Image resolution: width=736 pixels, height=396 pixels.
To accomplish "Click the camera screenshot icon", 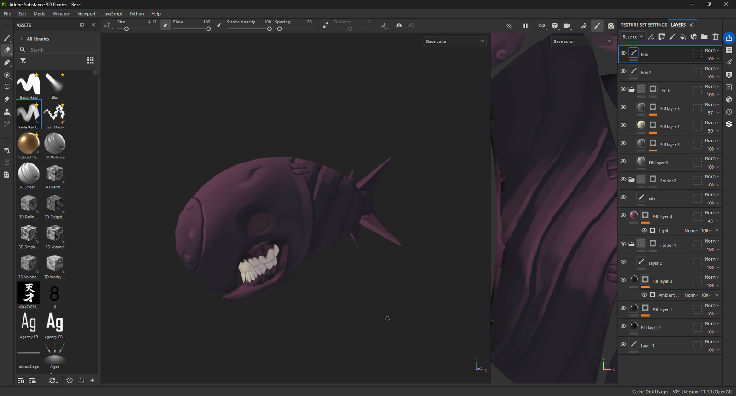I will (610, 26).
